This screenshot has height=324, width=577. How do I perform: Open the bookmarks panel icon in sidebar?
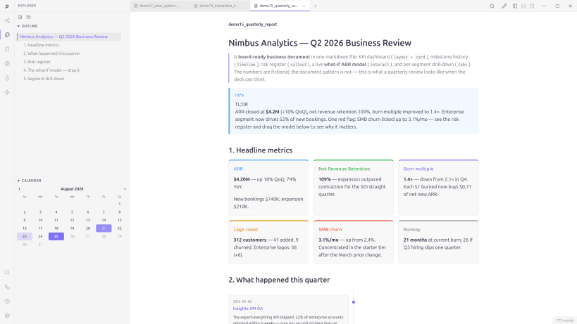pos(7,49)
